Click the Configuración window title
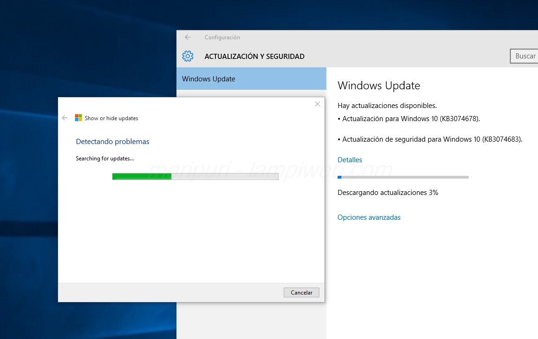The image size is (538, 339). tap(222, 37)
